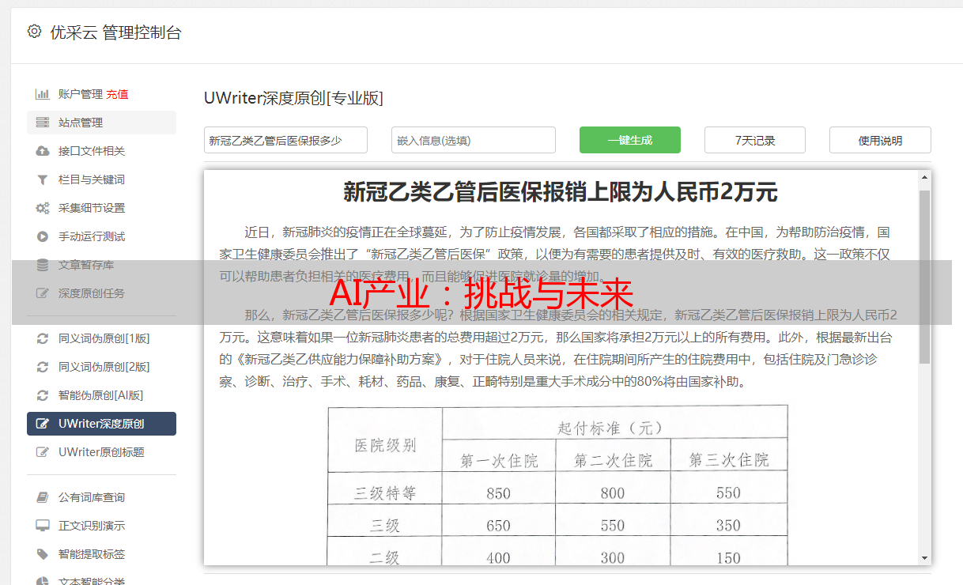The image size is (963, 585).
Task: Click the keyword field containing 新冠乙类乙管后医保报多少
Action: point(285,140)
